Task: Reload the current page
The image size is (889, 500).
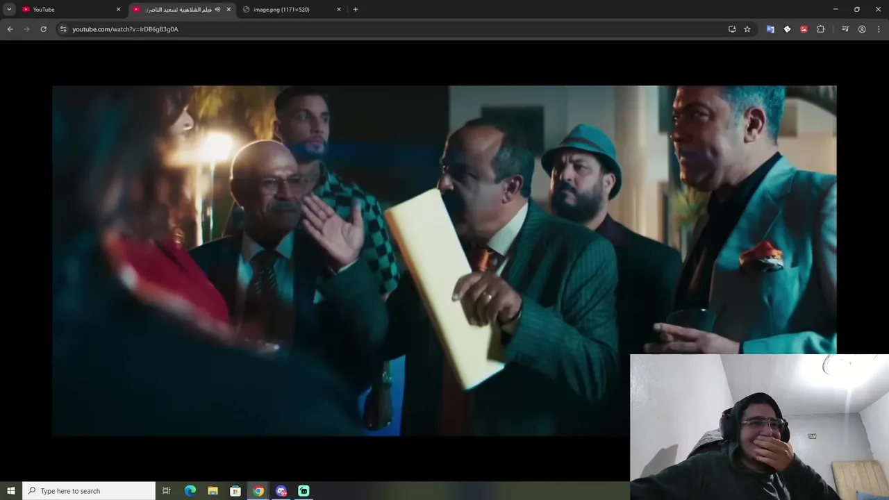Action: click(43, 29)
